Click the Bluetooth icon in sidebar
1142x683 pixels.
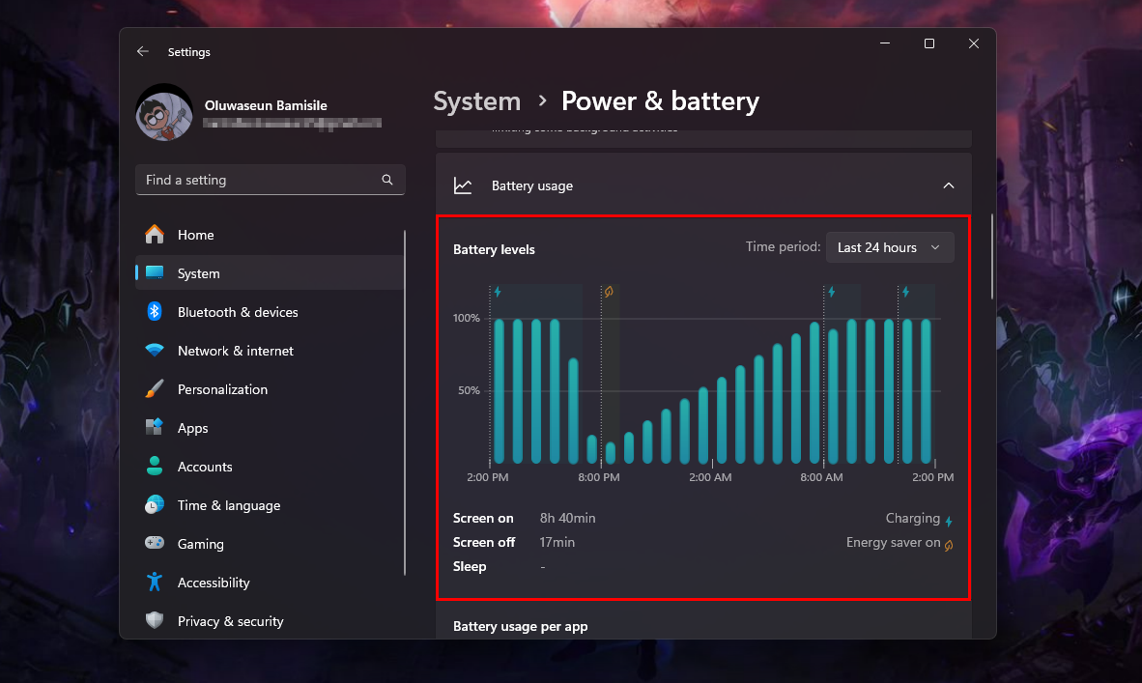click(x=155, y=311)
